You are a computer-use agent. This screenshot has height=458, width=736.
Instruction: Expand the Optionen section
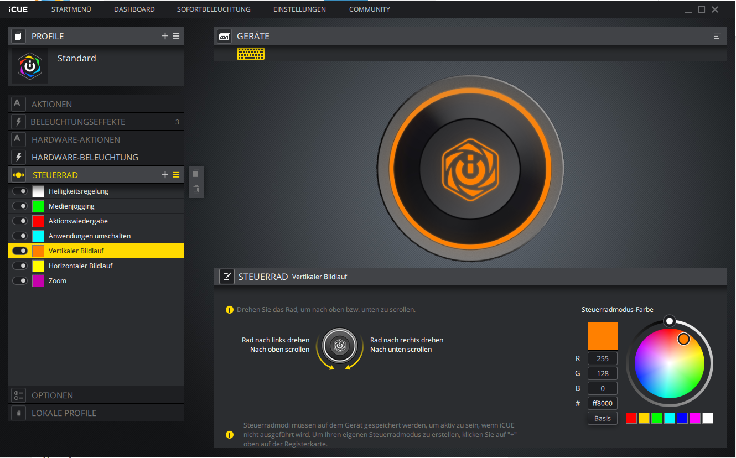coord(96,395)
